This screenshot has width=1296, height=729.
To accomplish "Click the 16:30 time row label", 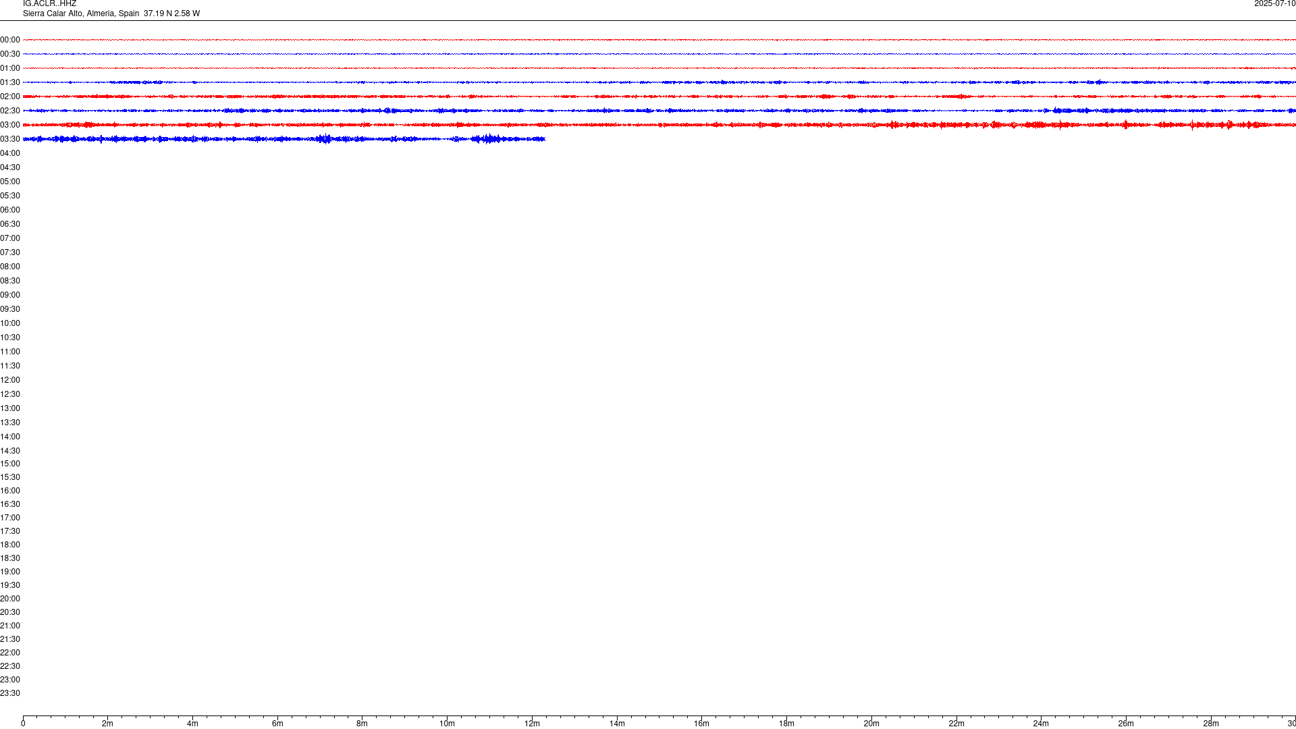I will tap(10, 504).
